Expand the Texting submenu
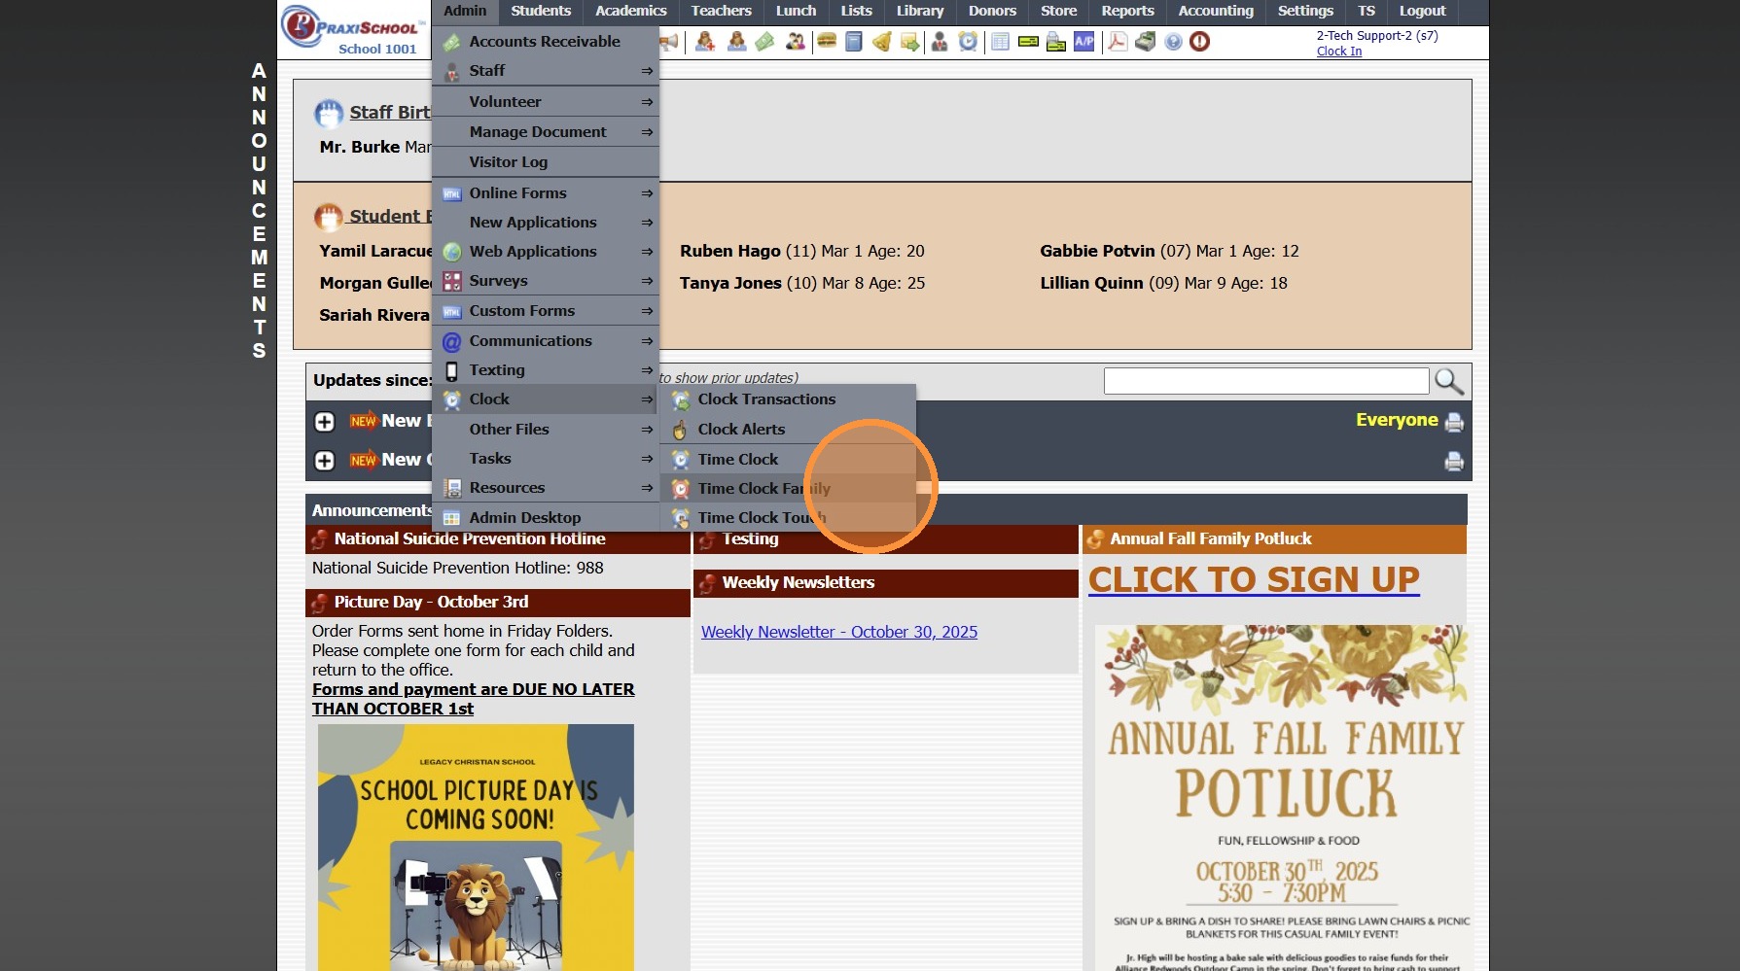Screen dimensions: 1740x971 (x=546, y=370)
